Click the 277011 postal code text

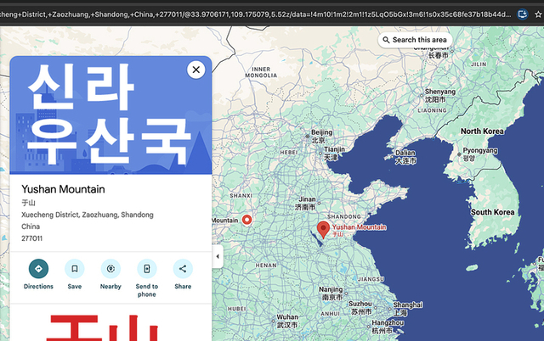tap(32, 238)
